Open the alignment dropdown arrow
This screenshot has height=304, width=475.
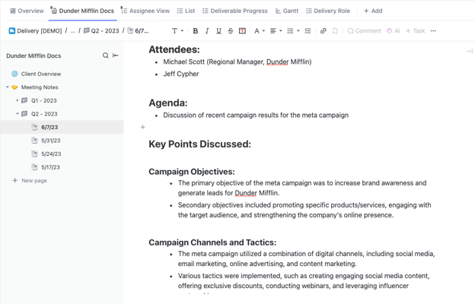(x=281, y=31)
